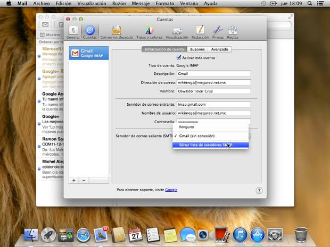Open Calendar icon showing 27

tap(135, 235)
